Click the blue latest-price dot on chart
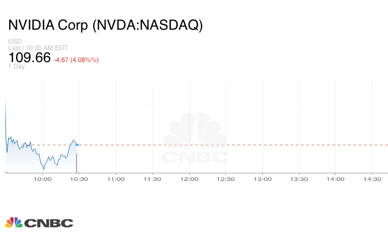The height and width of the screenshot is (243, 388). tap(77, 144)
